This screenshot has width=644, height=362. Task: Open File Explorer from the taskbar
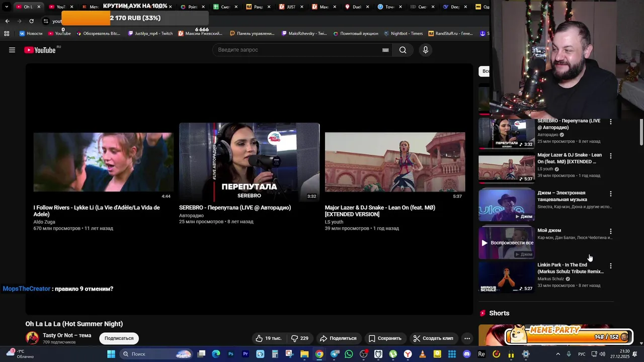(x=304, y=354)
